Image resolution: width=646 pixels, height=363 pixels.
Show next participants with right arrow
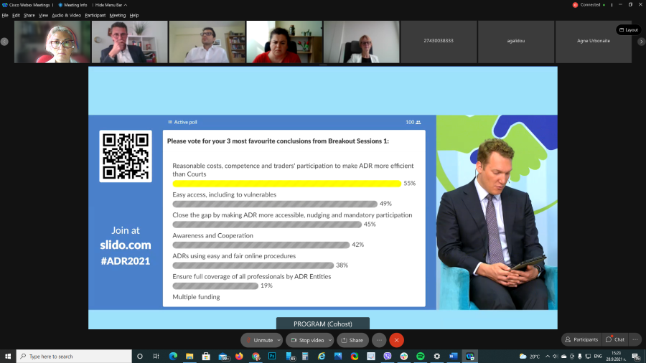(641, 42)
